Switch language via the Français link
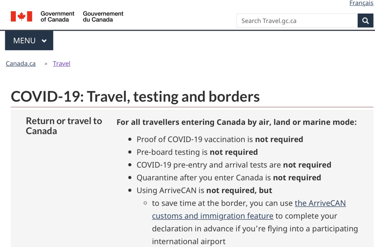 tap(361, 3)
